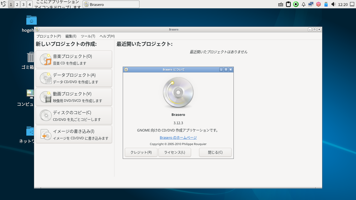Click the main Brasero window title bar text
This screenshot has height=200, width=356.
174,29
